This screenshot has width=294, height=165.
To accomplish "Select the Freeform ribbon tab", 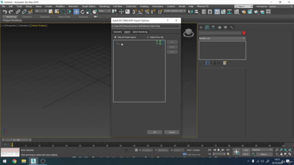I will pyautogui.click(x=27, y=17).
